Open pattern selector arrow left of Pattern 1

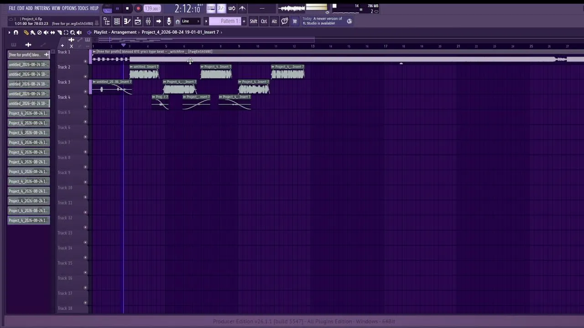206,21
